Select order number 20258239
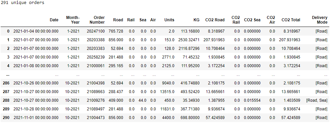The height and width of the screenshot is (126, 334). tap(96, 57)
